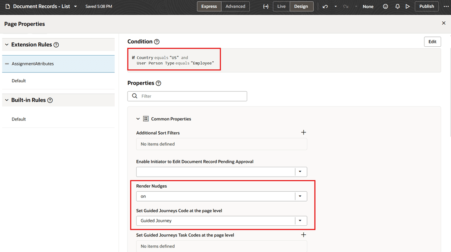451x252 pixels.
Task: Add a Guided Journeys Task Codes item
Action: click(303, 235)
